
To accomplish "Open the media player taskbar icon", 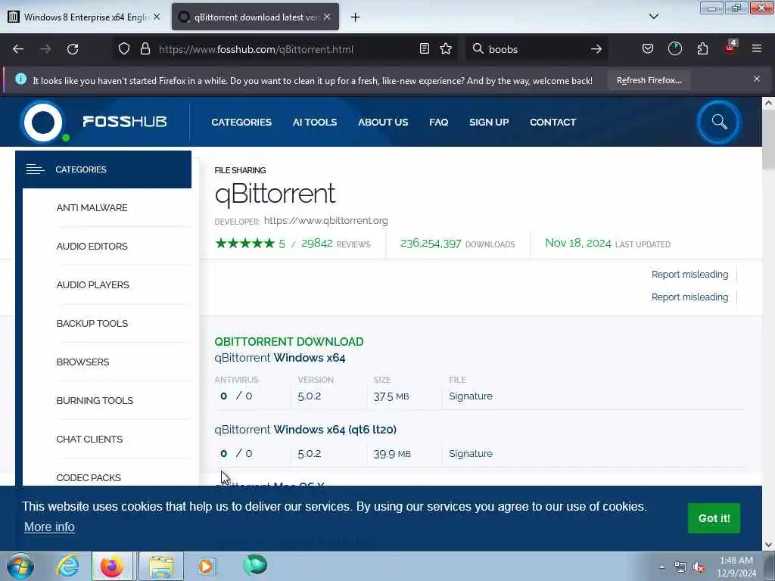I will [207, 566].
